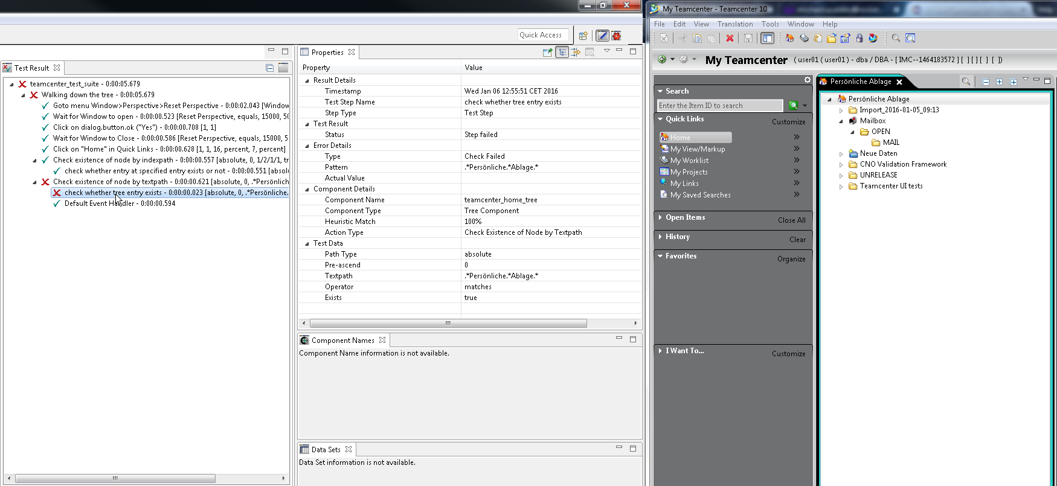Click the expand-all double plus icon
Screen dimensions: 1057x486
tap(1013, 82)
